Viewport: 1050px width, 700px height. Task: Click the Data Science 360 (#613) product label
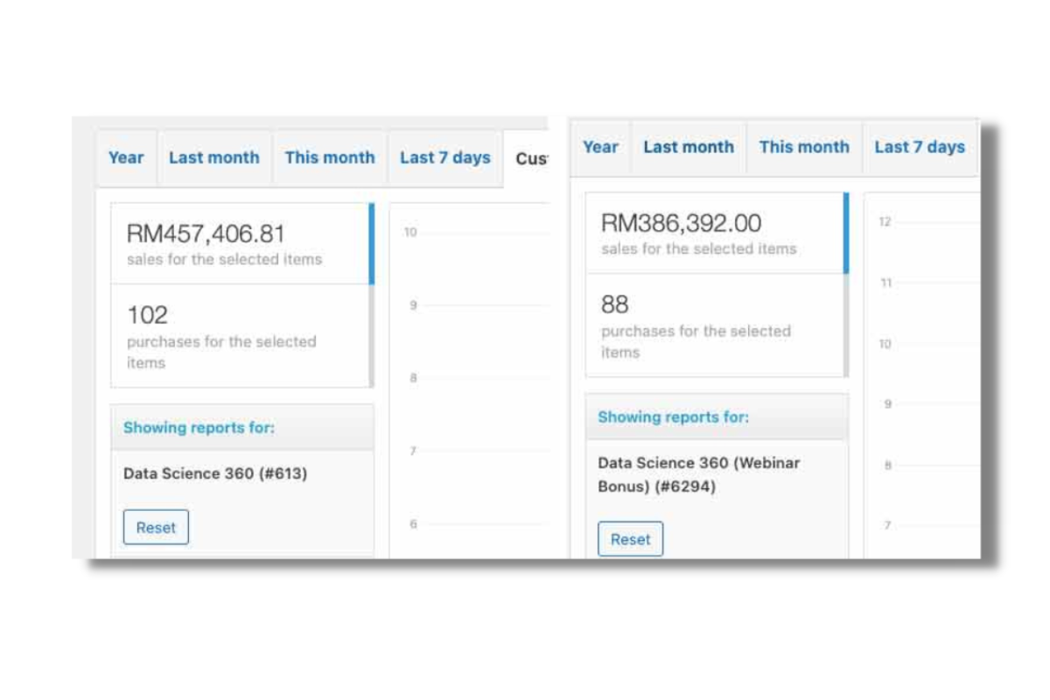pos(215,474)
